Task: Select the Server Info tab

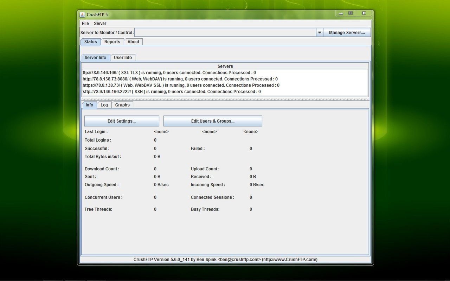Action: 95,58
